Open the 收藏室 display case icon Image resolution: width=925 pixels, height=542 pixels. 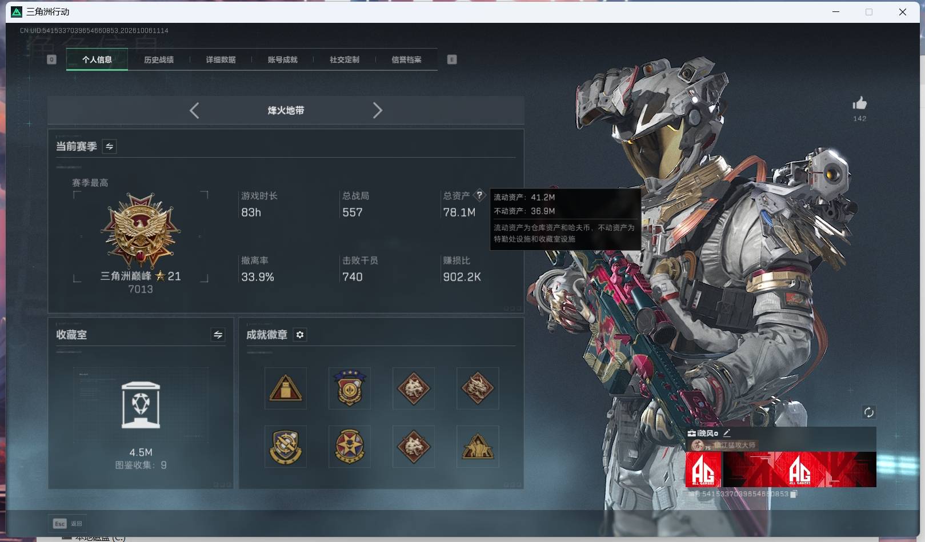tap(141, 405)
